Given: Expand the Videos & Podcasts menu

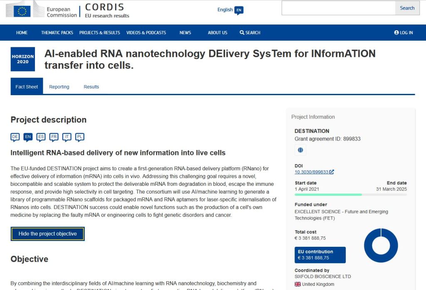Looking at the screenshot, I should coord(146,33).
